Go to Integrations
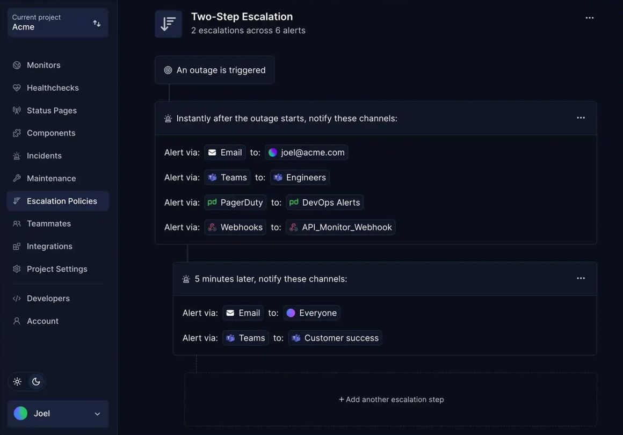This screenshot has height=435, width=623. tap(57, 247)
